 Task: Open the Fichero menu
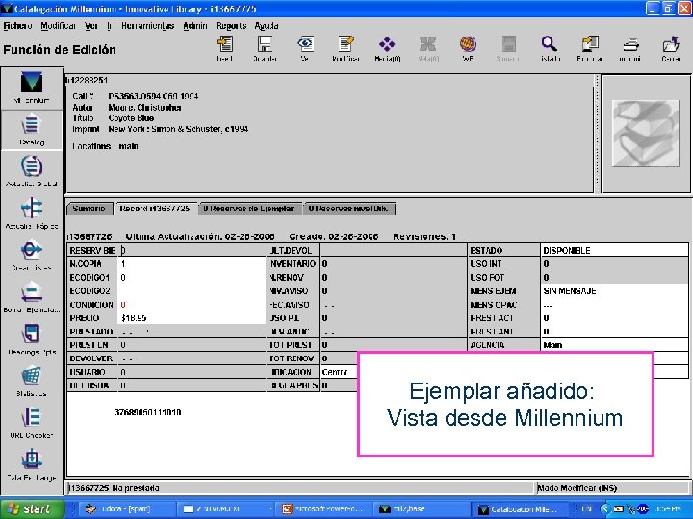coord(17,26)
